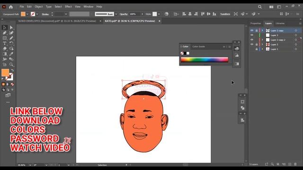Select the Symbol Sprayer tool
Viewport: 303px width, 170px height.
tap(5, 59)
